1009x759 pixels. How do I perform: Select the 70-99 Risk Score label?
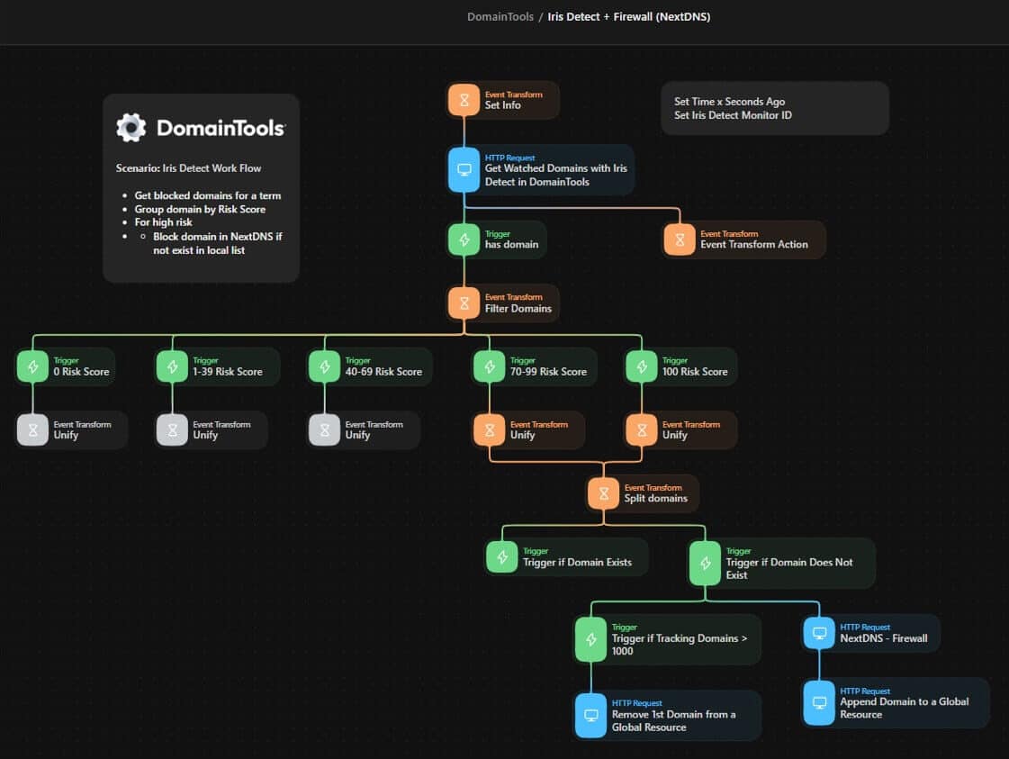point(548,372)
